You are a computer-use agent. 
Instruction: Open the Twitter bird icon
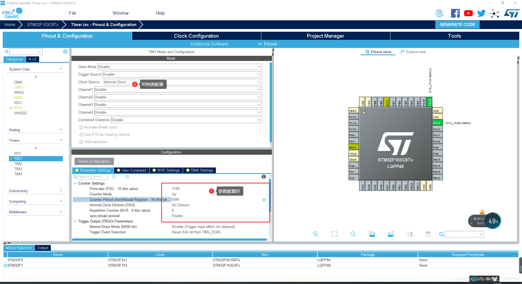(x=481, y=13)
